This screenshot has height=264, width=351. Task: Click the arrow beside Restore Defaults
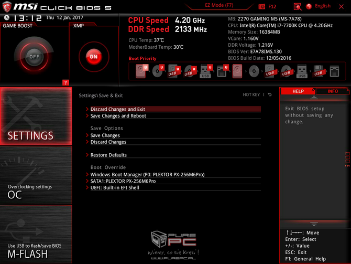click(87, 155)
